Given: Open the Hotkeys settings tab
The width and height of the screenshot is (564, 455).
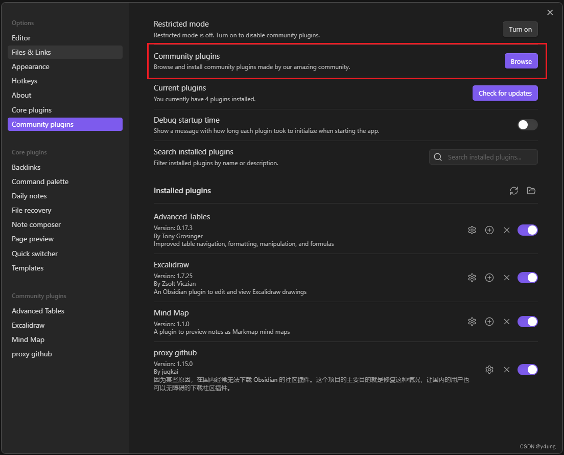Looking at the screenshot, I should pyautogui.click(x=25, y=81).
